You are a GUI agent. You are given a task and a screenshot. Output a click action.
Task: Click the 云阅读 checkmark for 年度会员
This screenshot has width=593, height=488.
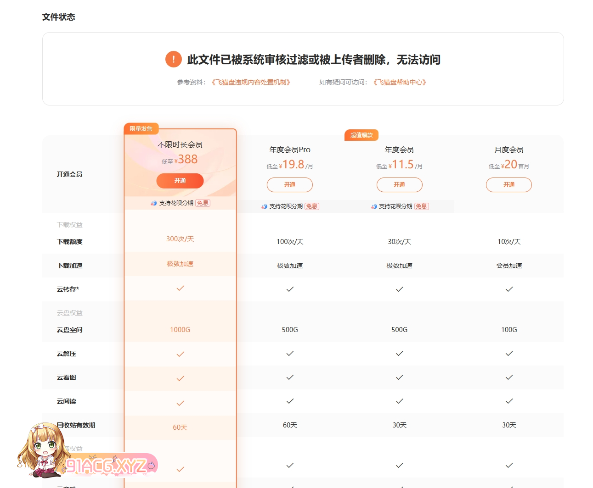[399, 401]
